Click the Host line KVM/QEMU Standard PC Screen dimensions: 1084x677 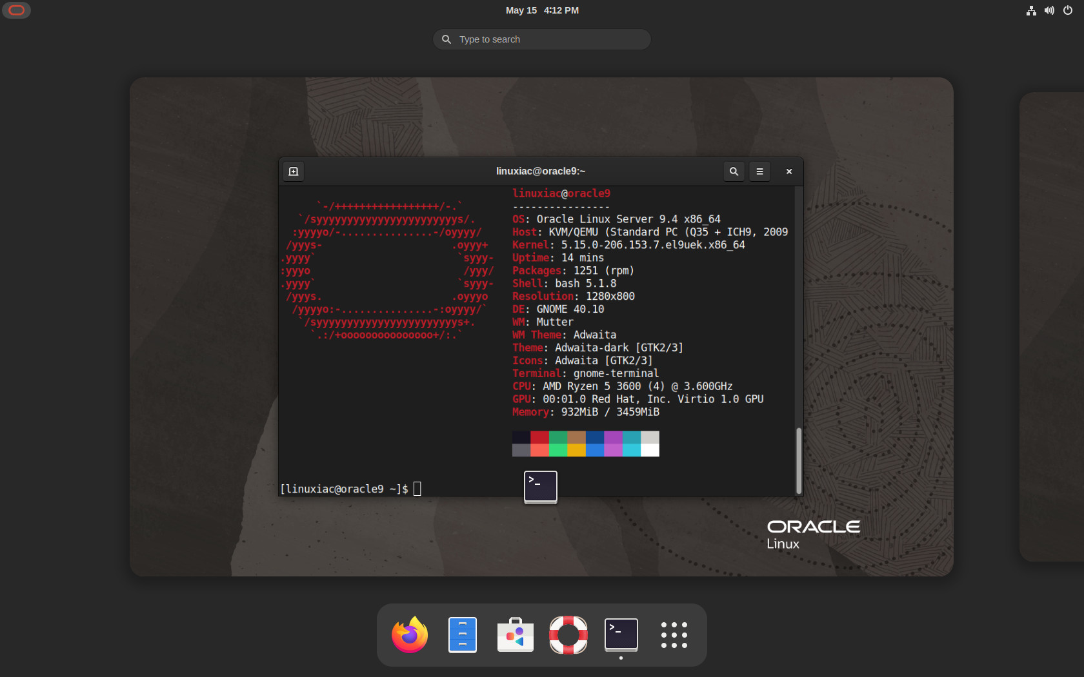[x=650, y=232]
